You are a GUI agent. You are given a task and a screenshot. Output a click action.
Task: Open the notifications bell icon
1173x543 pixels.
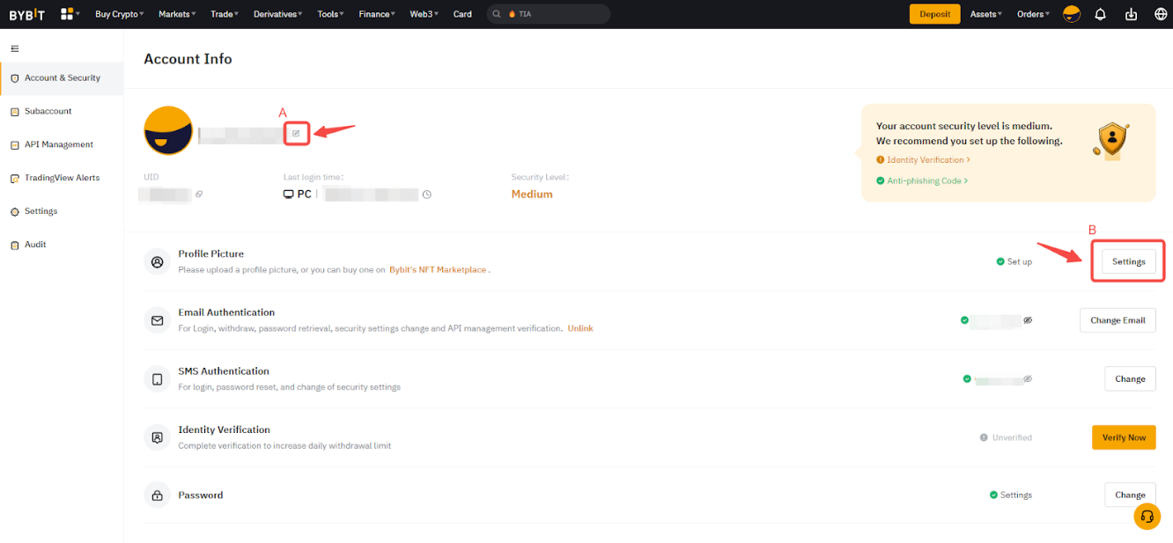[1100, 14]
